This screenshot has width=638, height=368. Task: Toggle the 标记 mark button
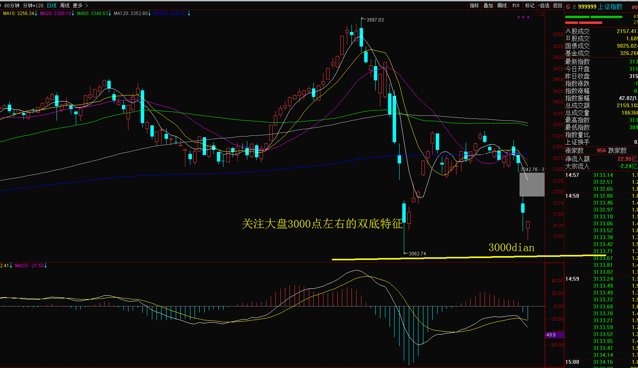point(530,5)
